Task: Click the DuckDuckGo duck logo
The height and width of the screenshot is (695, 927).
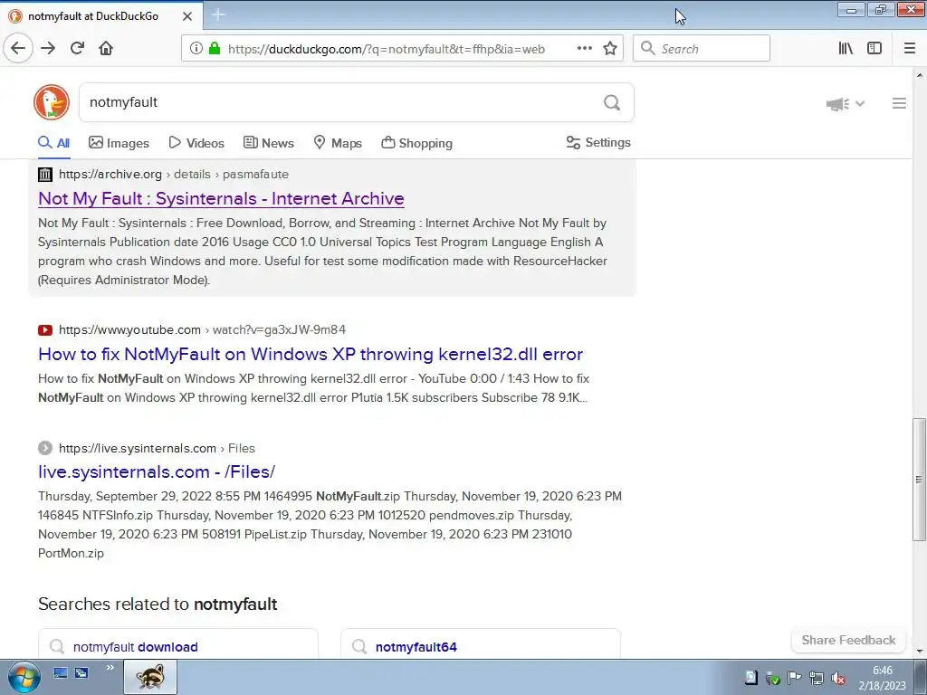Action: click(52, 102)
